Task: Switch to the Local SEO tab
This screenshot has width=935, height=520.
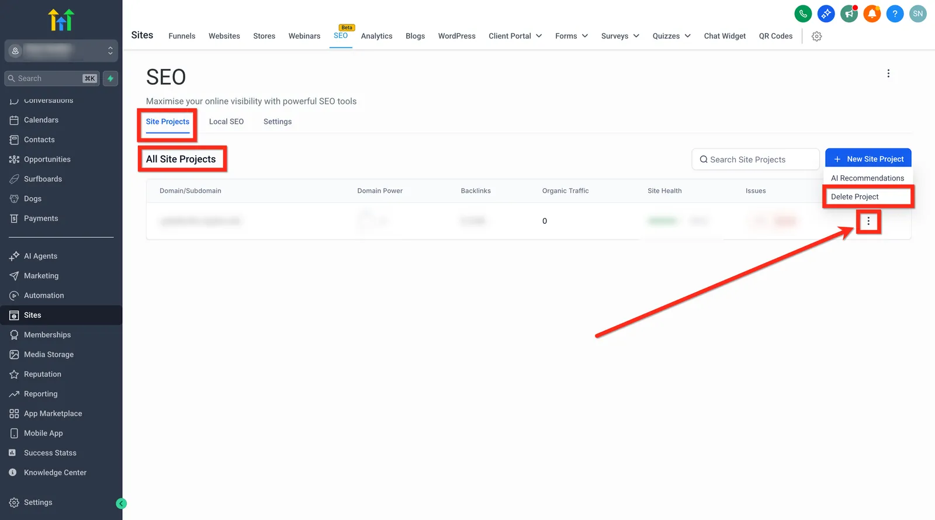Action: point(226,122)
